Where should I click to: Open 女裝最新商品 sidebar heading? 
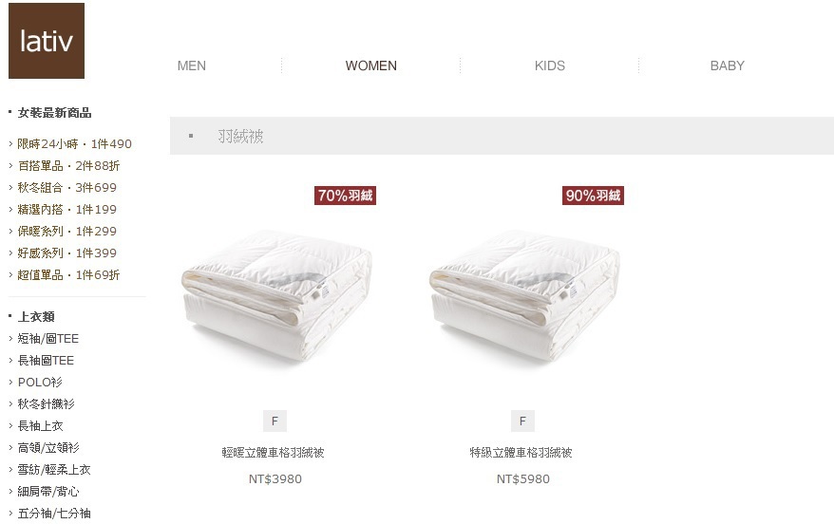click(x=54, y=113)
